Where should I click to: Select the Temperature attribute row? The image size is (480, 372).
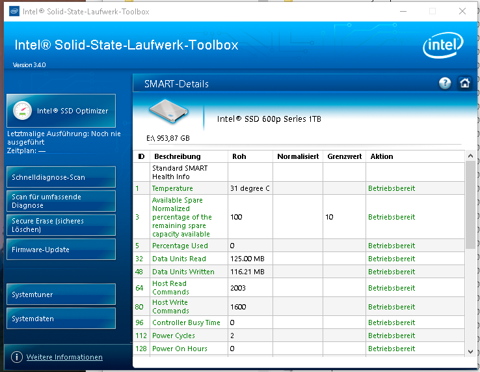click(299, 188)
